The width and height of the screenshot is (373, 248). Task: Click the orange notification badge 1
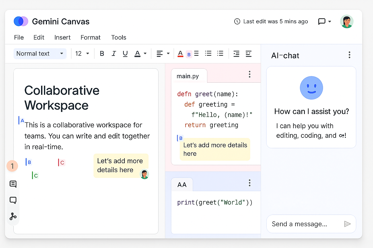pos(12,166)
